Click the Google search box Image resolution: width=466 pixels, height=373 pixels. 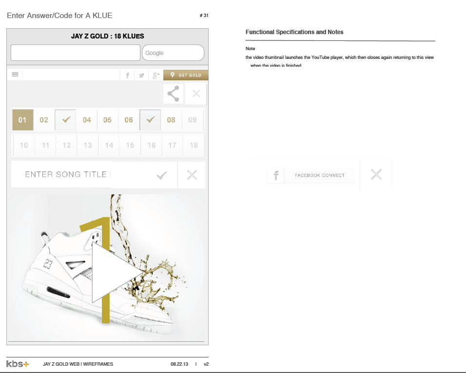tap(173, 53)
